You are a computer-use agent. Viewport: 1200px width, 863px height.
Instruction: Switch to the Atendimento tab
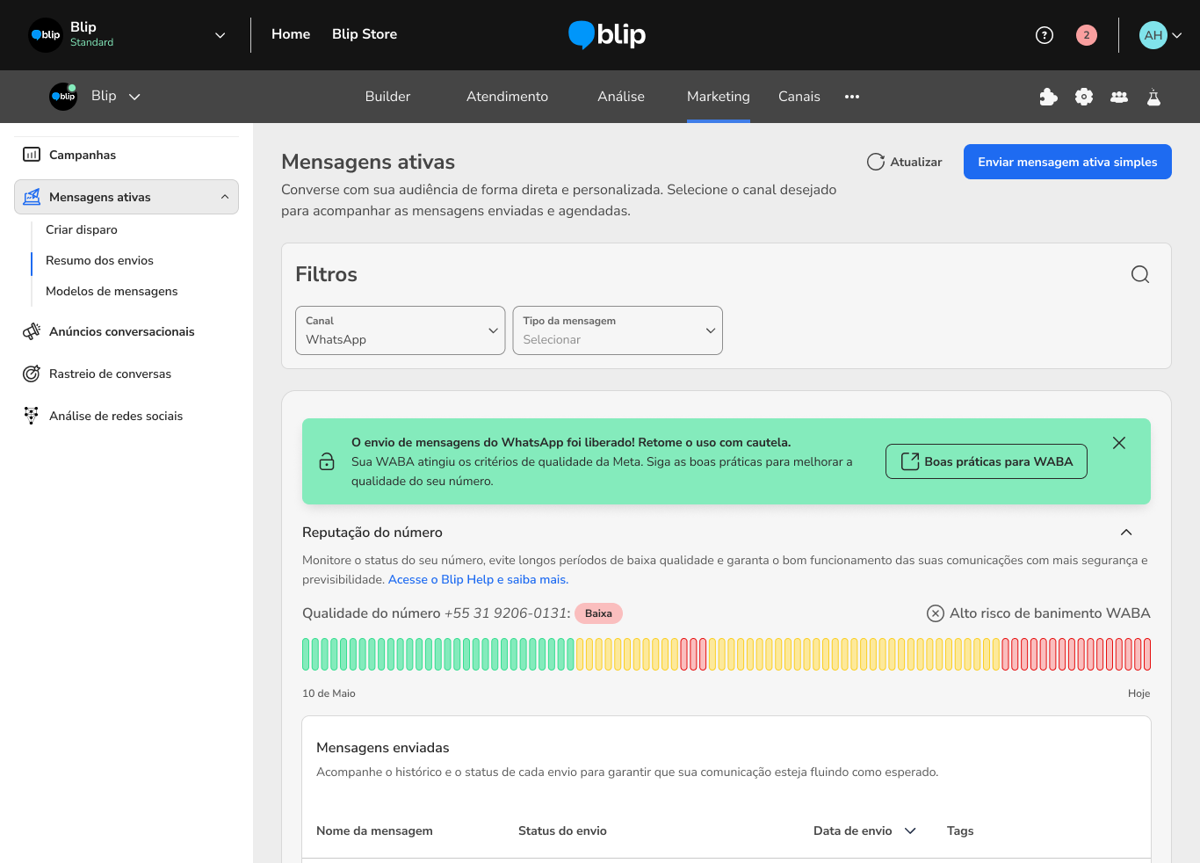pyautogui.click(x=507, y=97)
